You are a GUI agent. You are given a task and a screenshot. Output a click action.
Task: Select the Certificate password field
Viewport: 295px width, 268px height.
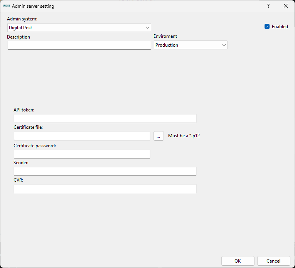click(82, 154)
